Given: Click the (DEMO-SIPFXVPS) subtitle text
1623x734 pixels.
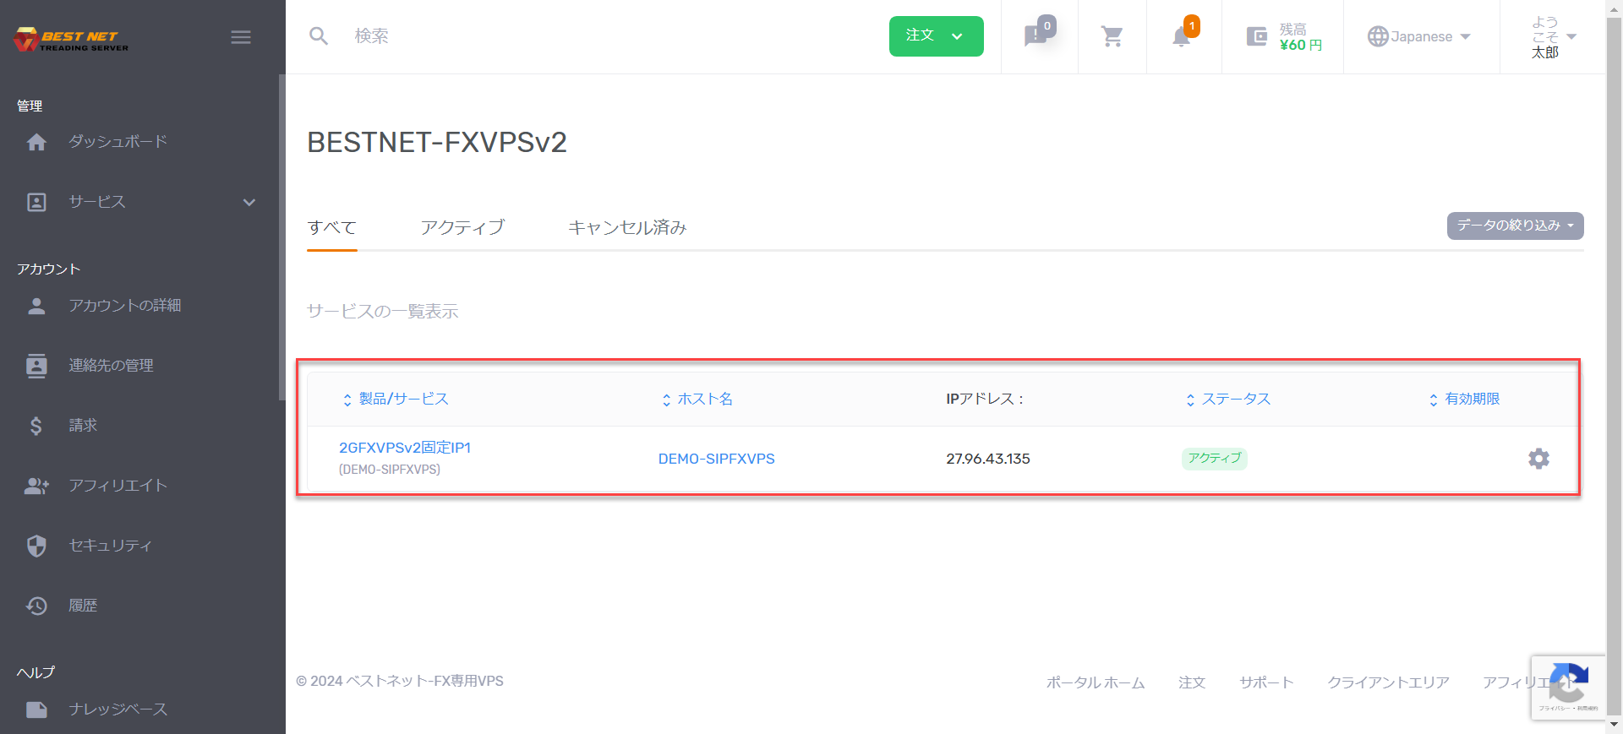Looking at the screenshot, I should 390,470.
